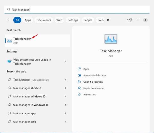This screenshot has height=133, width=154.
Task: Open the rewards trophy icon showing 5
Action: click(x=130, y=20)
